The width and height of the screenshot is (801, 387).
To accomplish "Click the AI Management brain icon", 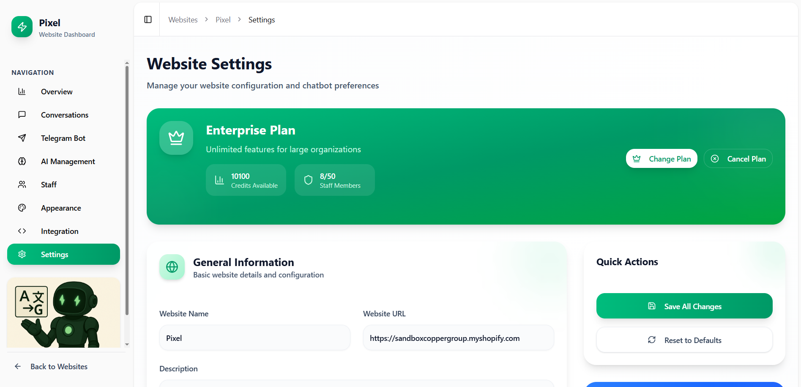I will (x=22, y=161).
